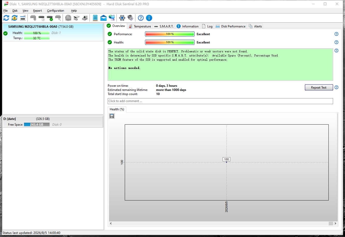Click the help icon beside the status text box

(x=336, y=51)
